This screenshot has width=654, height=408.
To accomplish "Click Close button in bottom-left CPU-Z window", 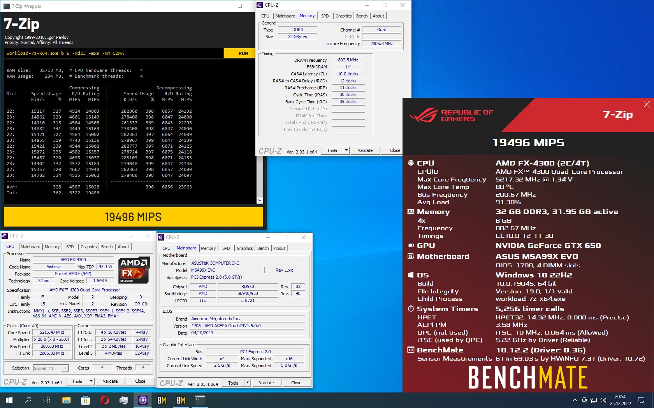I will (x=140, y=381).
